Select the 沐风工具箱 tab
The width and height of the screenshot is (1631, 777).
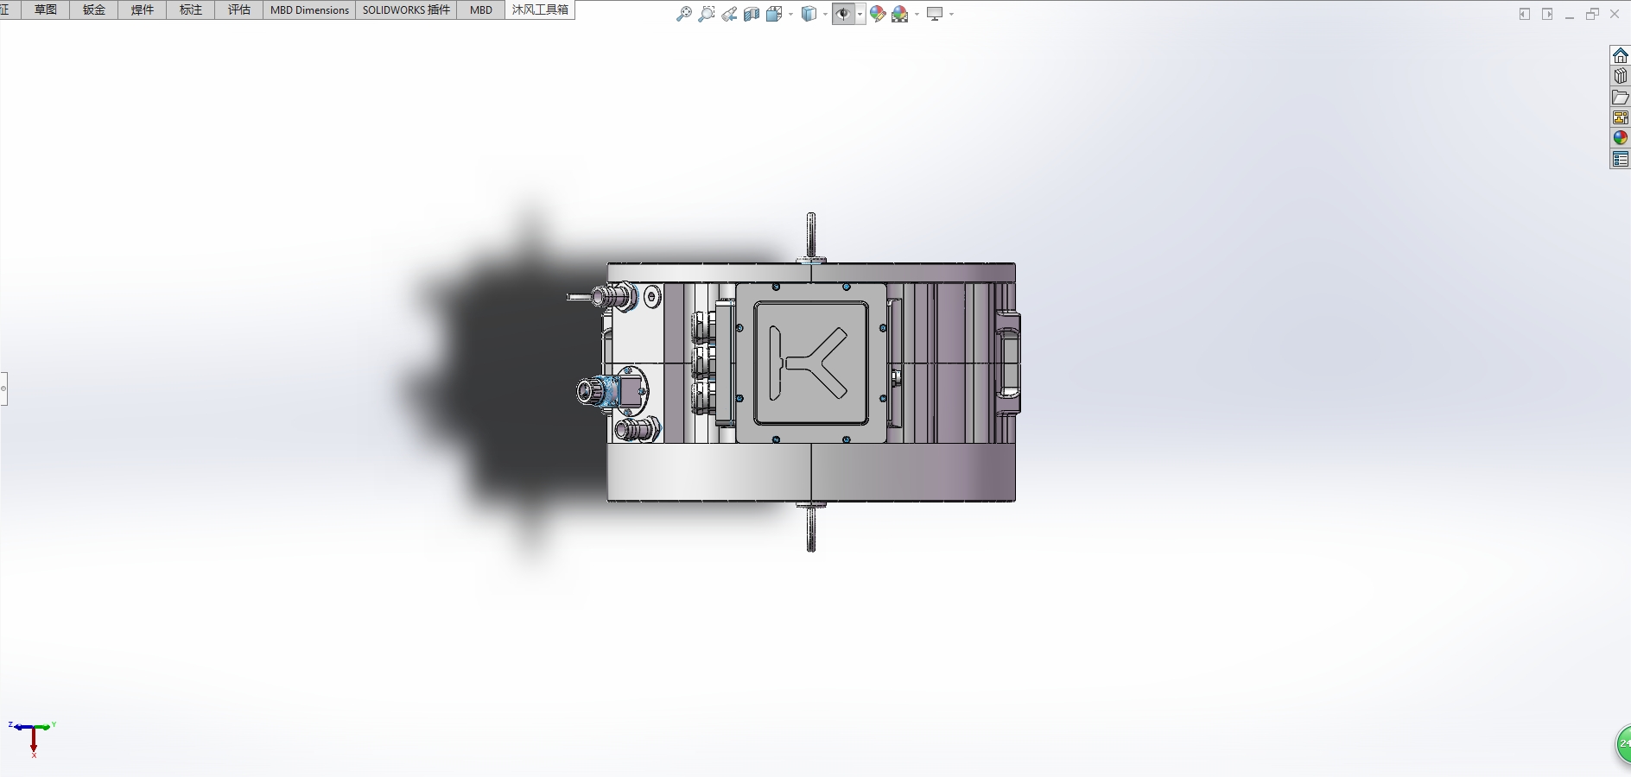tap(540, 9)
